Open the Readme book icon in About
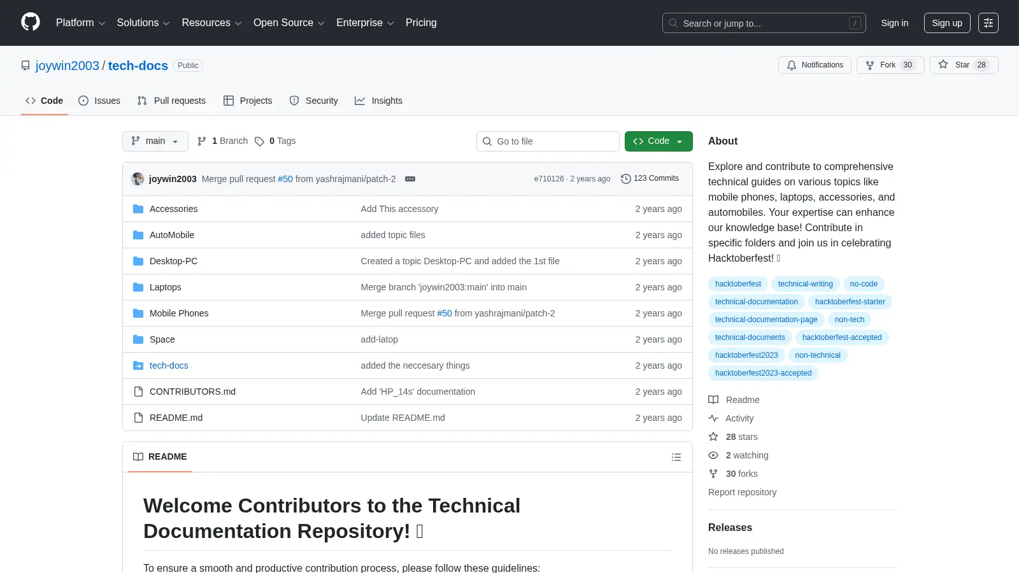The height and width of the screenshot is (573, 1019). click(713, 400)
